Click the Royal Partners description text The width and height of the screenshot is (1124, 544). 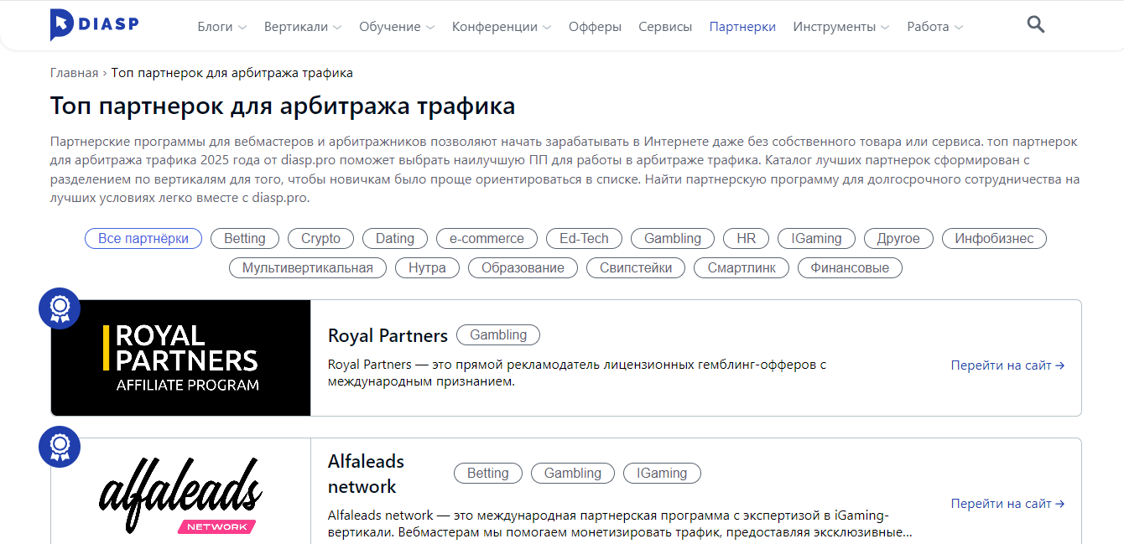click(x=577, y=374)
